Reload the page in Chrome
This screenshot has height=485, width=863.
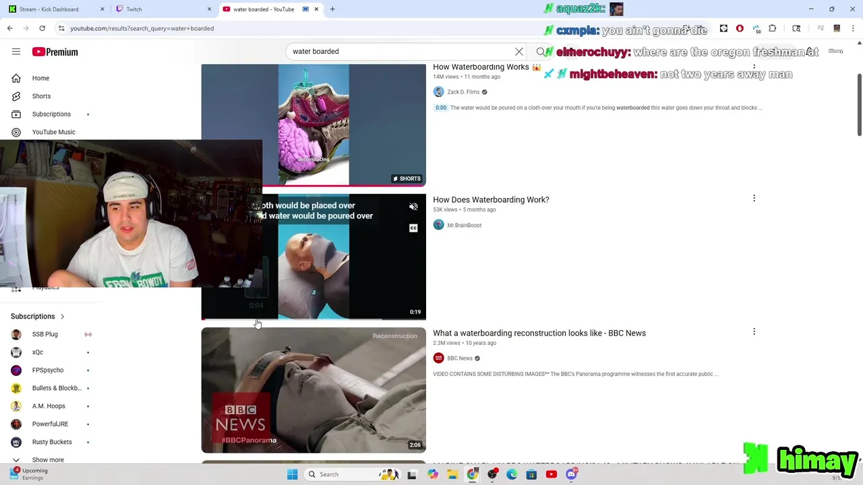coord(42,28)
